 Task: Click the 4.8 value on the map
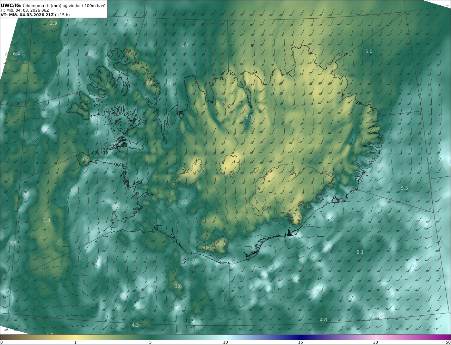pos(323,320)
